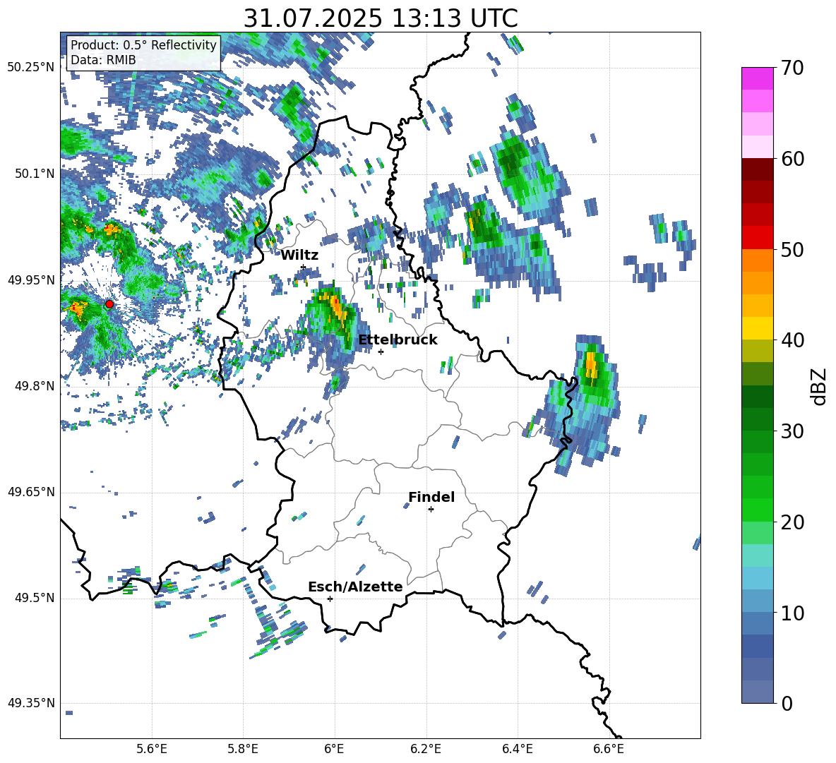Click the 49.8°N latitude label
The image size is (836, 763).
click(x=34, y=386)
